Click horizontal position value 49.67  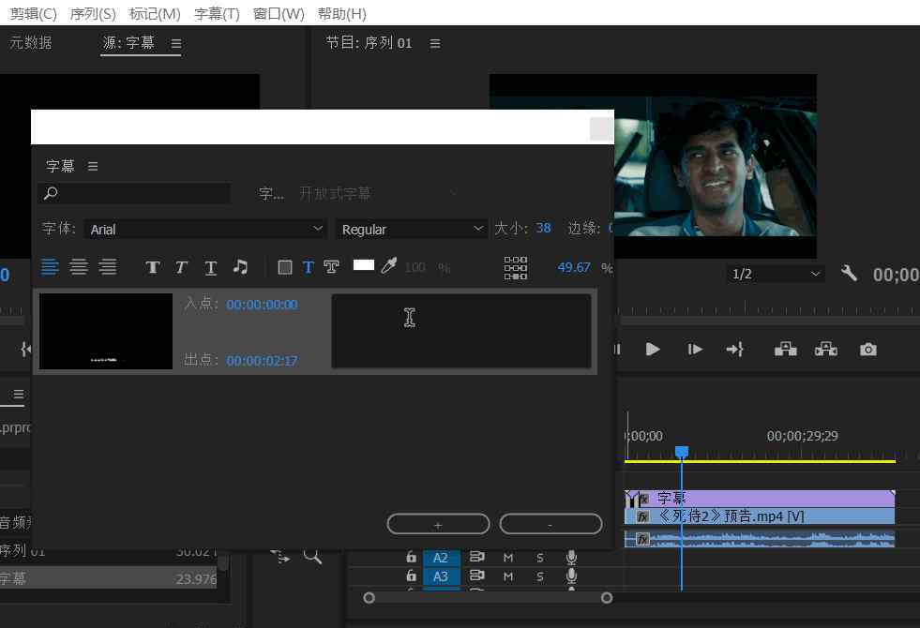pos(574,267)
